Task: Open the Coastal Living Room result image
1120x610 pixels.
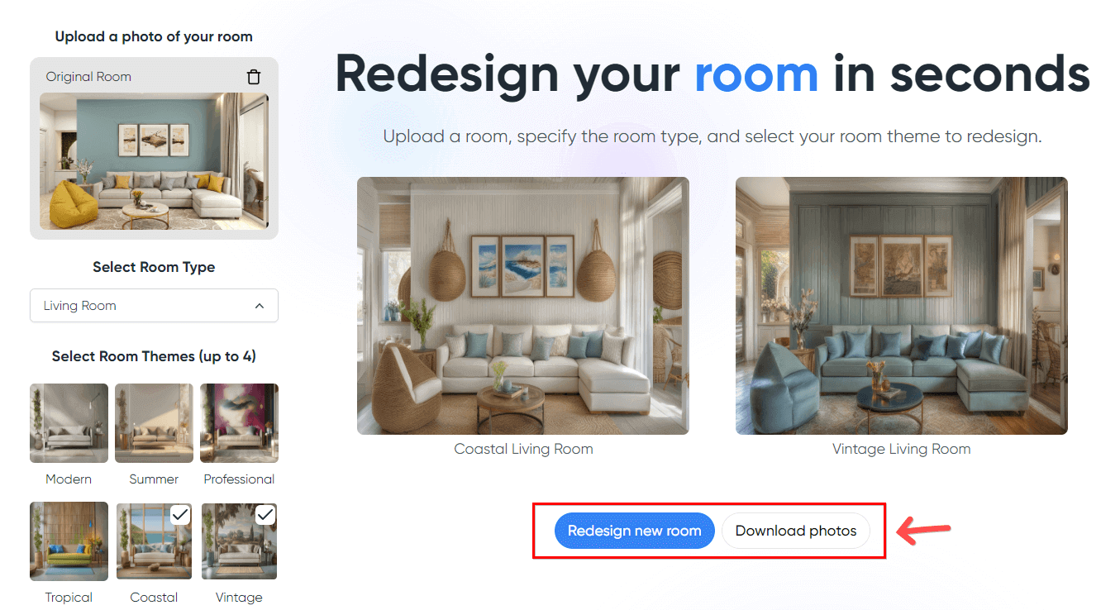Action: click(523, 306)
